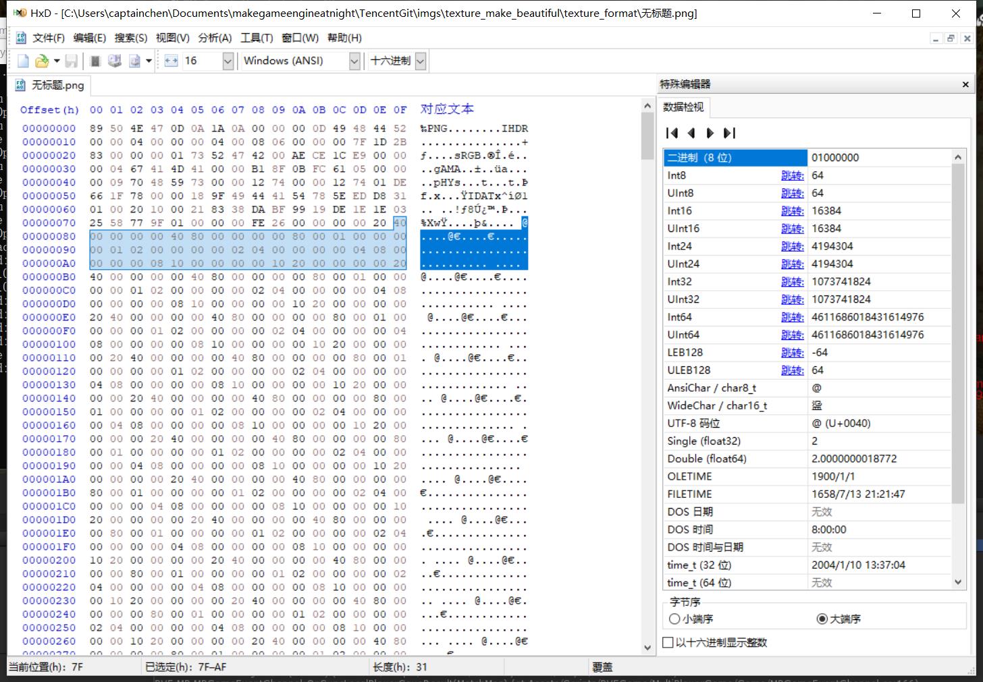
Task: Click the Open disk image icon
Action: click(x=134, y=61)
